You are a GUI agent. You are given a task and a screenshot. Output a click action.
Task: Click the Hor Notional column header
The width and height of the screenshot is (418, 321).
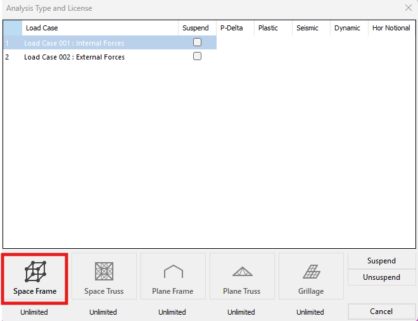click(391, 28)
